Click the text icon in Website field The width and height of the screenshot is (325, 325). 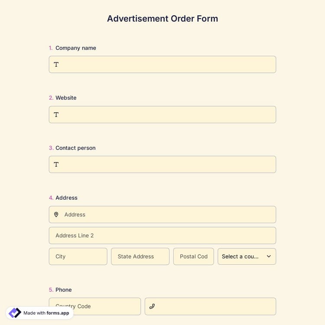tap(56, 115)
